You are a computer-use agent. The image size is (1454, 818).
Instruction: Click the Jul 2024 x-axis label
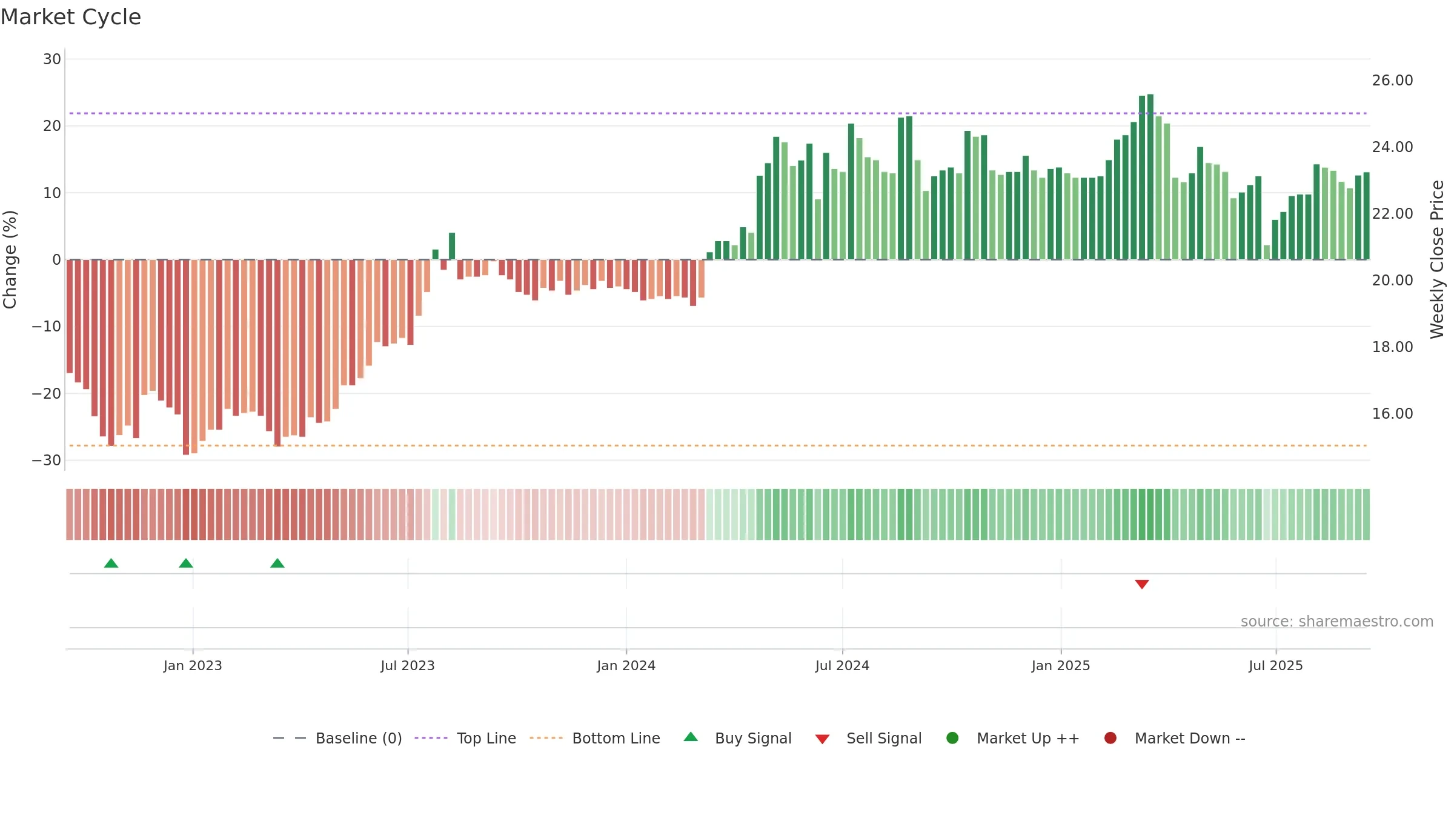842,665
